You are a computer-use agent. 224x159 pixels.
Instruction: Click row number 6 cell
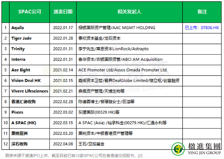(6, 80)
